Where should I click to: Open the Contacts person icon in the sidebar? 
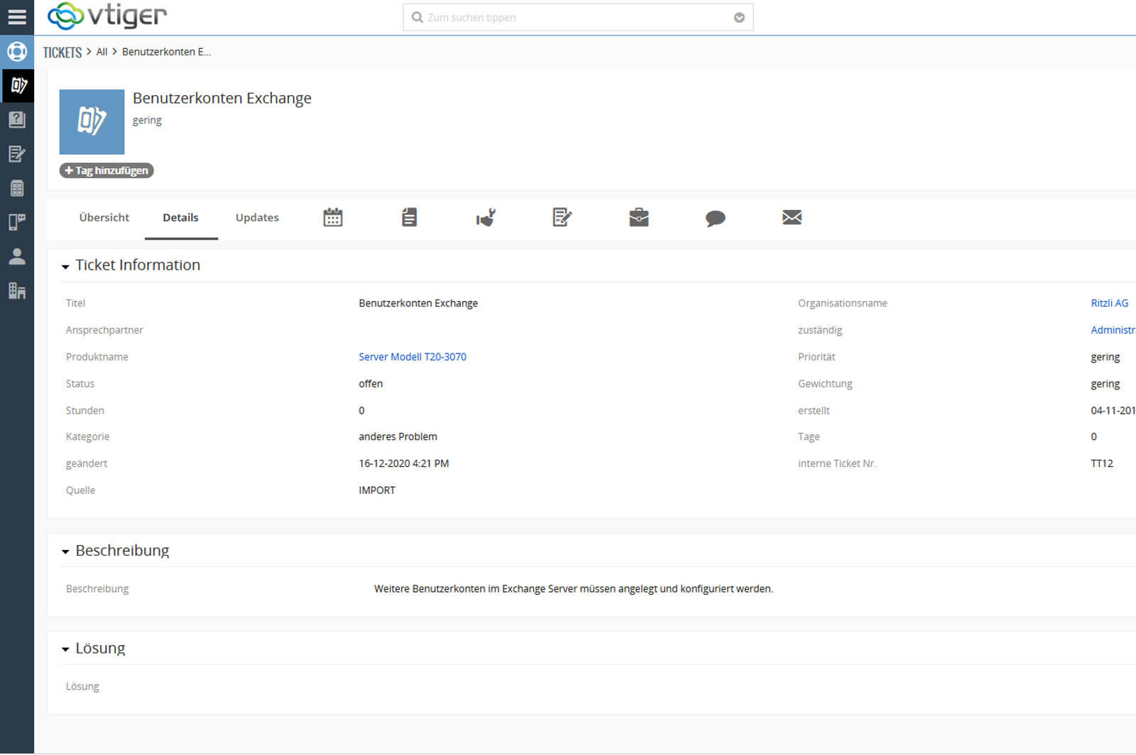18,257
